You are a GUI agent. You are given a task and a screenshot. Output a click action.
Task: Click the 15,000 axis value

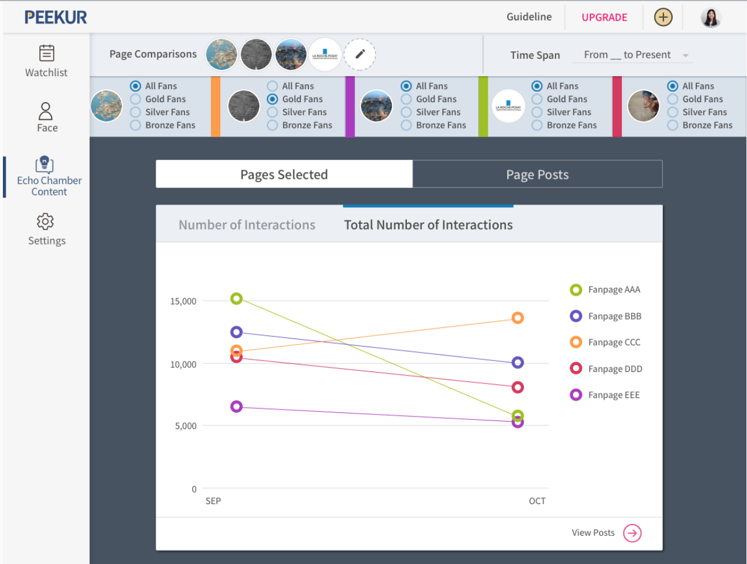pyautogui.click(x=183, y=301)
